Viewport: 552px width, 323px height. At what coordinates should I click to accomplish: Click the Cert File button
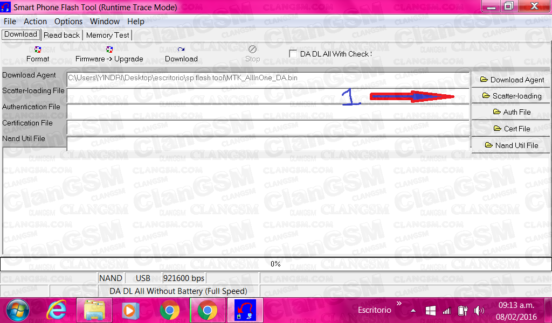(512, 129)
